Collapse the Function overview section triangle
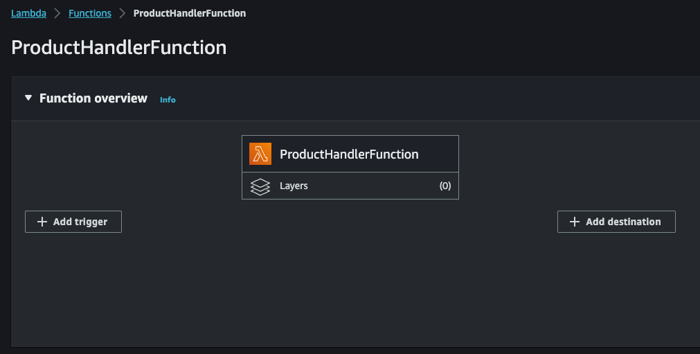700x354 pixels. [28, 98]
